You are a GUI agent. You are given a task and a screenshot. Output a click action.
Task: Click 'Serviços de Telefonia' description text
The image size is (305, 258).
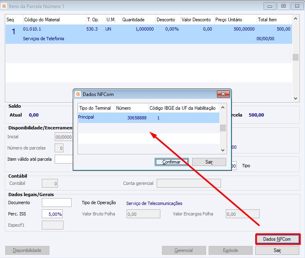coord(43,39)
